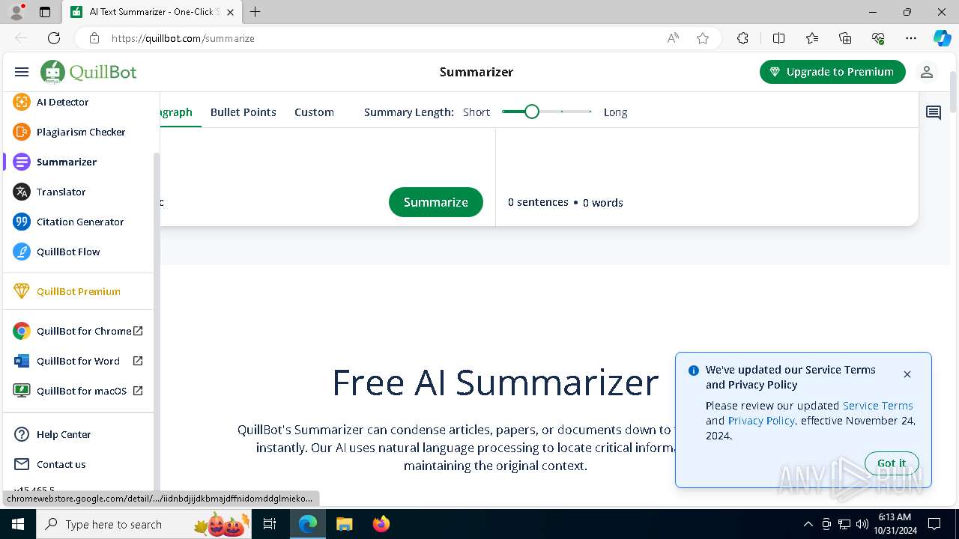Open the Windows notification center
Image resolution: width=959 pixels, height=539 pixels.
pos(934,524)
